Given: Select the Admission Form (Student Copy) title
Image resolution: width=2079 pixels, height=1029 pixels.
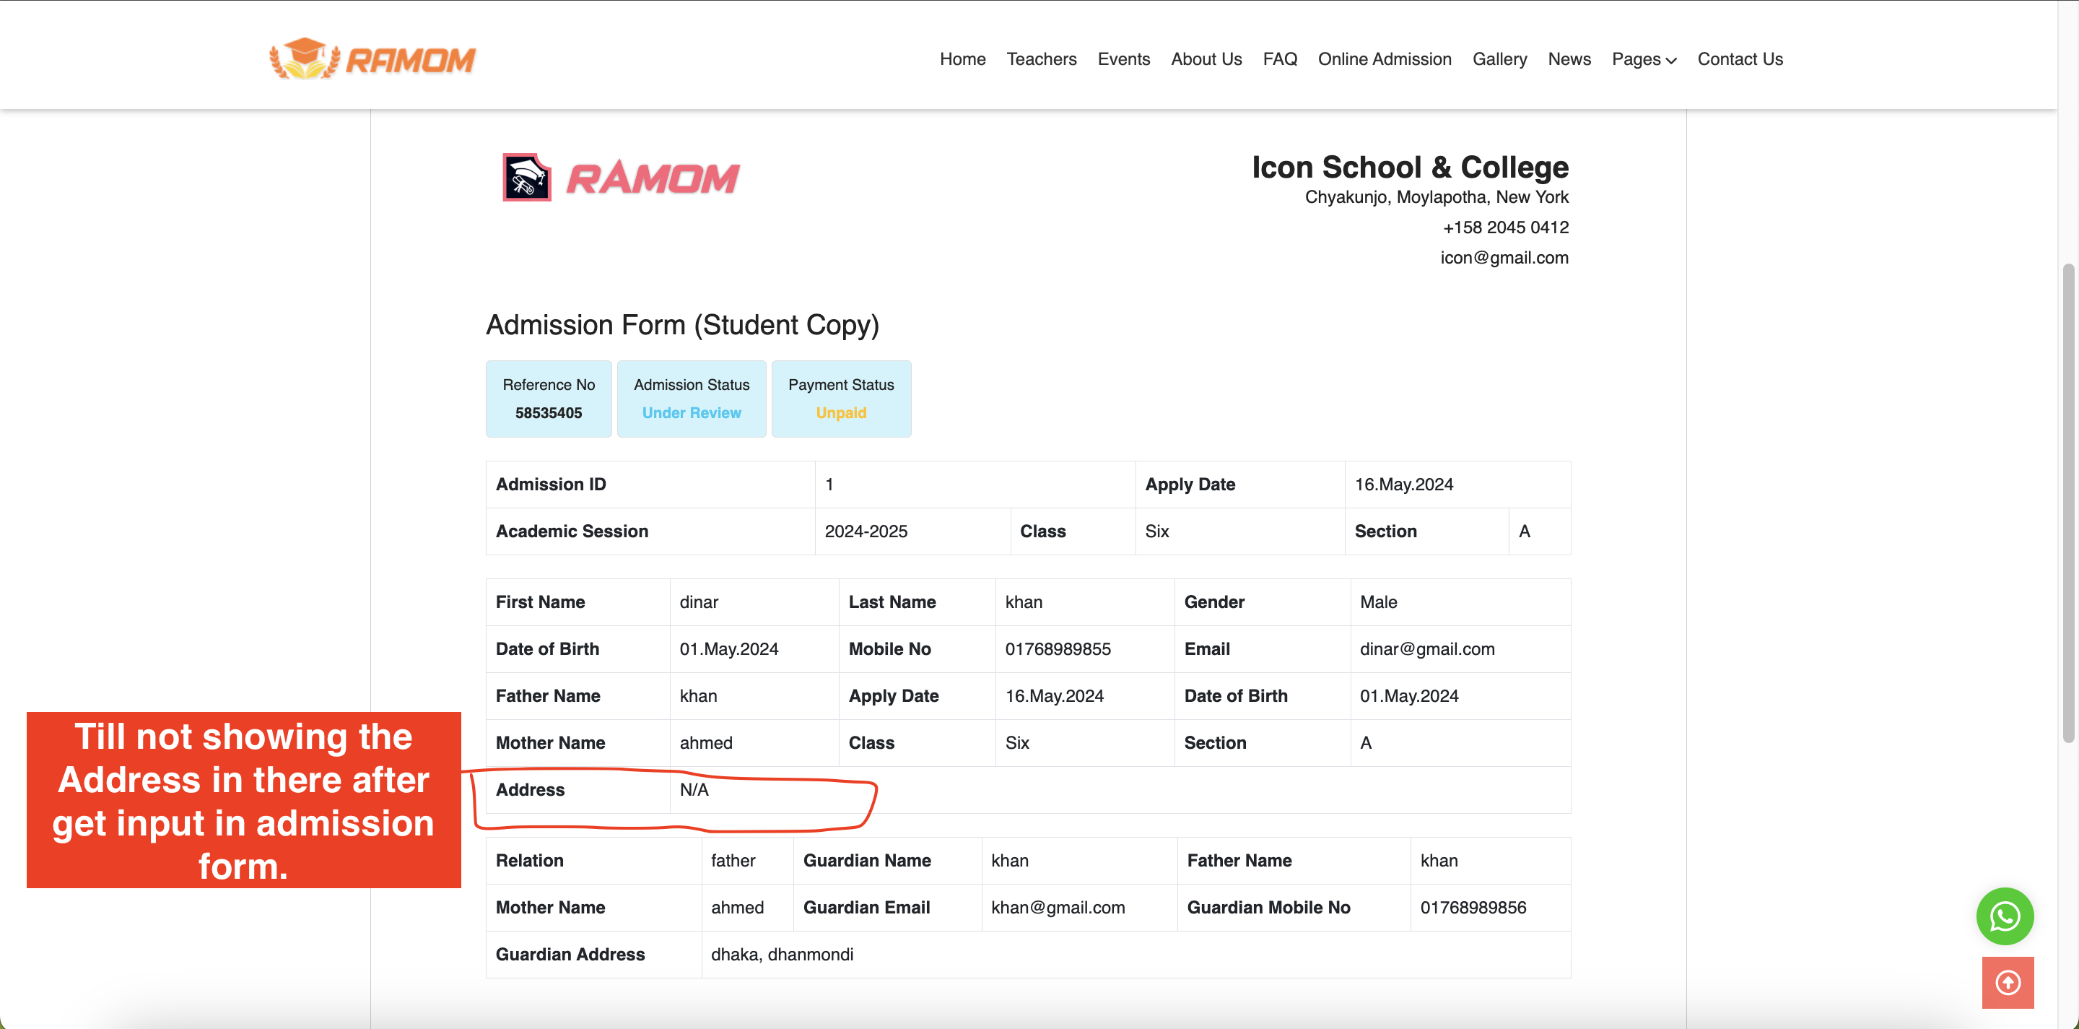Looking at the screenshot, I should [x=682, y=324].
